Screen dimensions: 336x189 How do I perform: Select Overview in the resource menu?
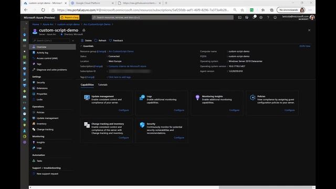click(52, 47)
